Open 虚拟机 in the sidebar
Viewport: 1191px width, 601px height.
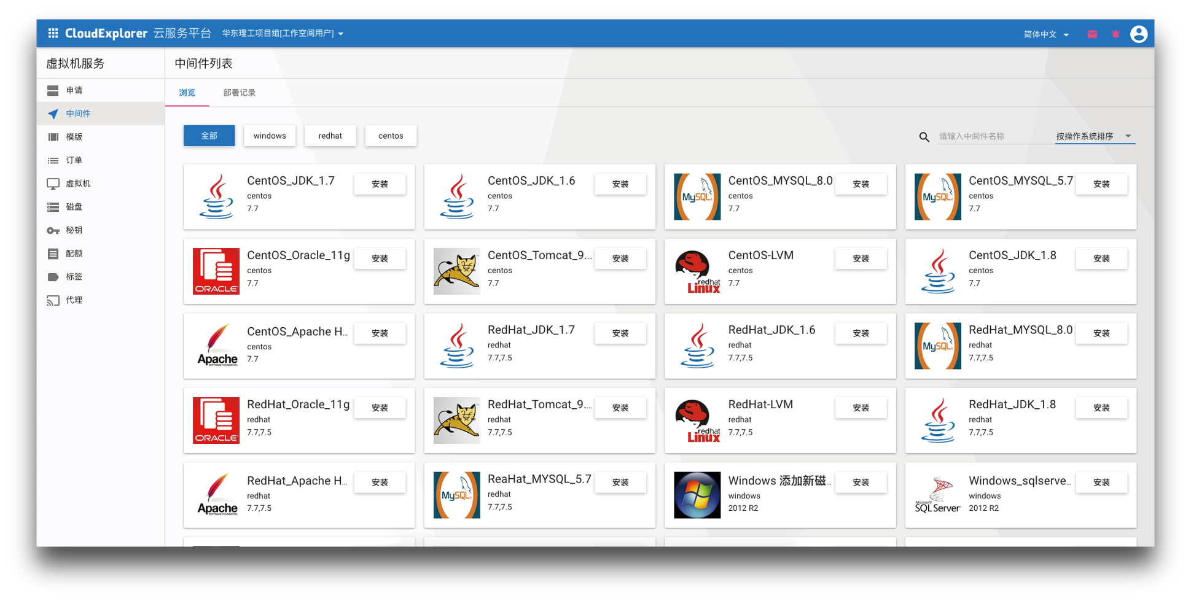click(x=101, y=184)
